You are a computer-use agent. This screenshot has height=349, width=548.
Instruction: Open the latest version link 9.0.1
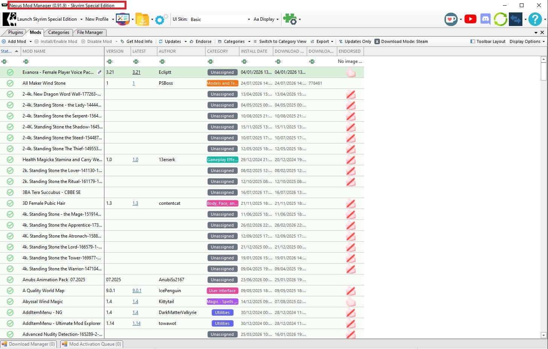[x=137, y=291]
